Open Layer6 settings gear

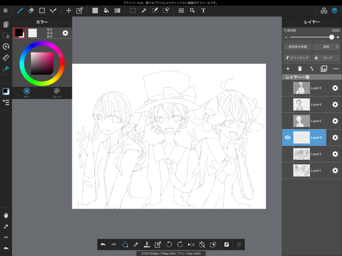(335, 137)
